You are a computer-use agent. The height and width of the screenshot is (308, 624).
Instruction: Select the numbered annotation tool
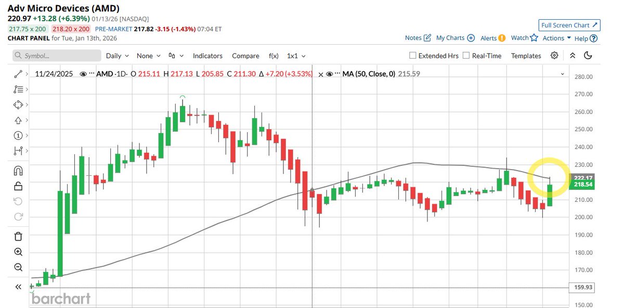[18, 135]
